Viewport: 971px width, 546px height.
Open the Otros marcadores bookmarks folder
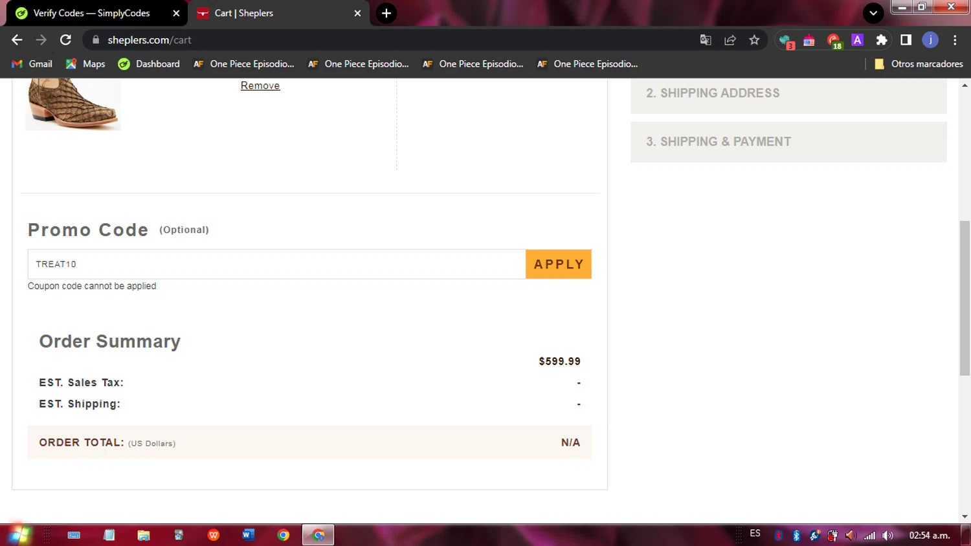point(919,64)
